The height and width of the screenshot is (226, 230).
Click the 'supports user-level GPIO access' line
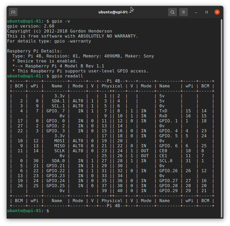pos(80,71)
